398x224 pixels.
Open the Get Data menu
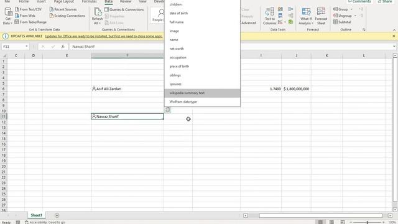point(8,16)
